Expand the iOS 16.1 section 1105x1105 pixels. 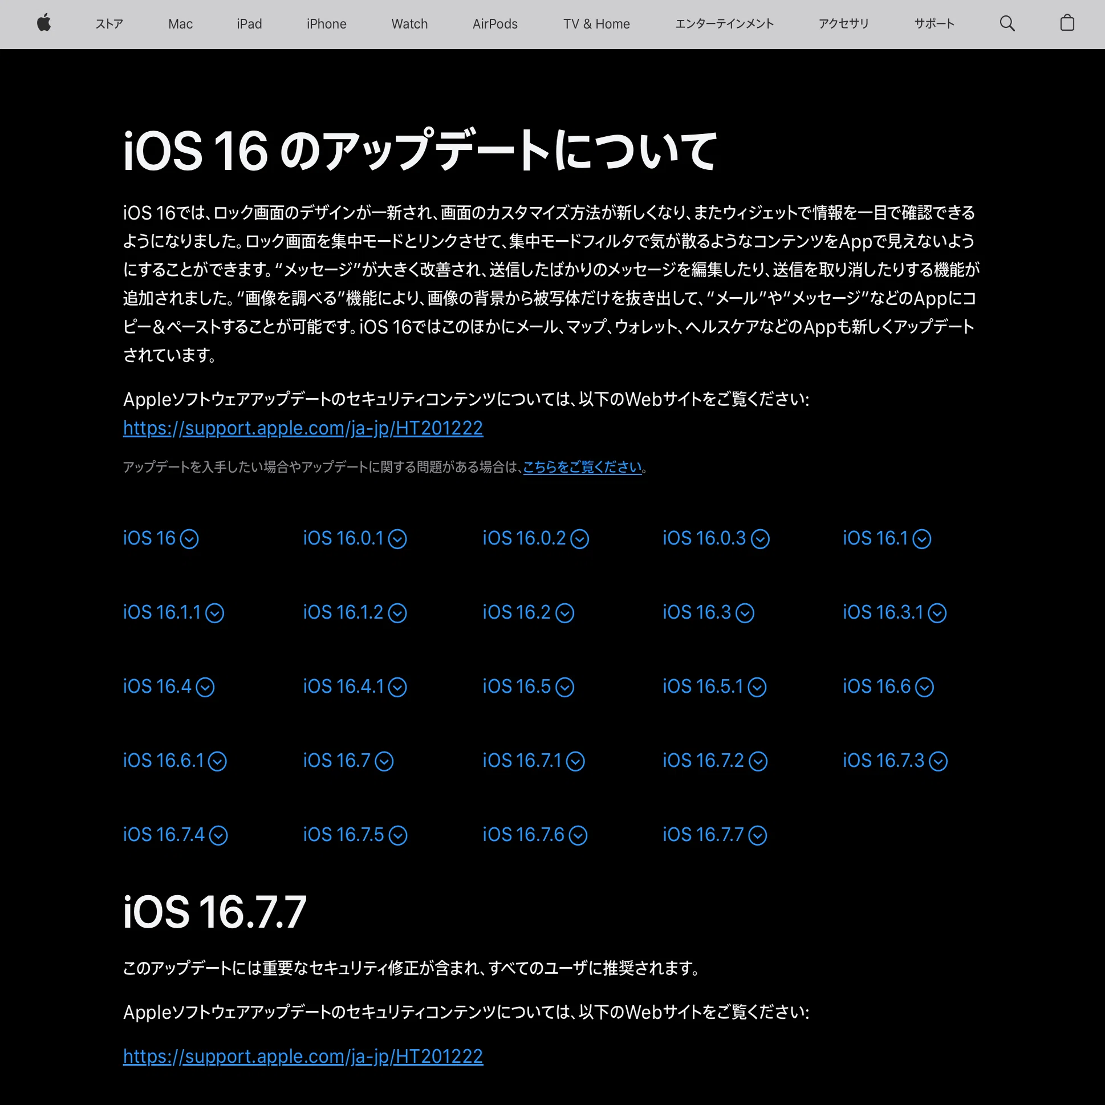click(887, 538)
